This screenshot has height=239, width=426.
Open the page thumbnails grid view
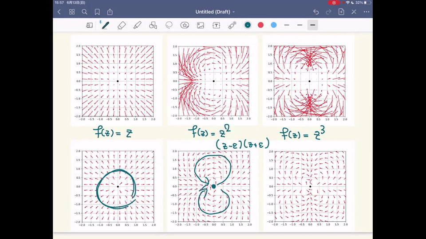pyautogui.click(x=72, y=12)
